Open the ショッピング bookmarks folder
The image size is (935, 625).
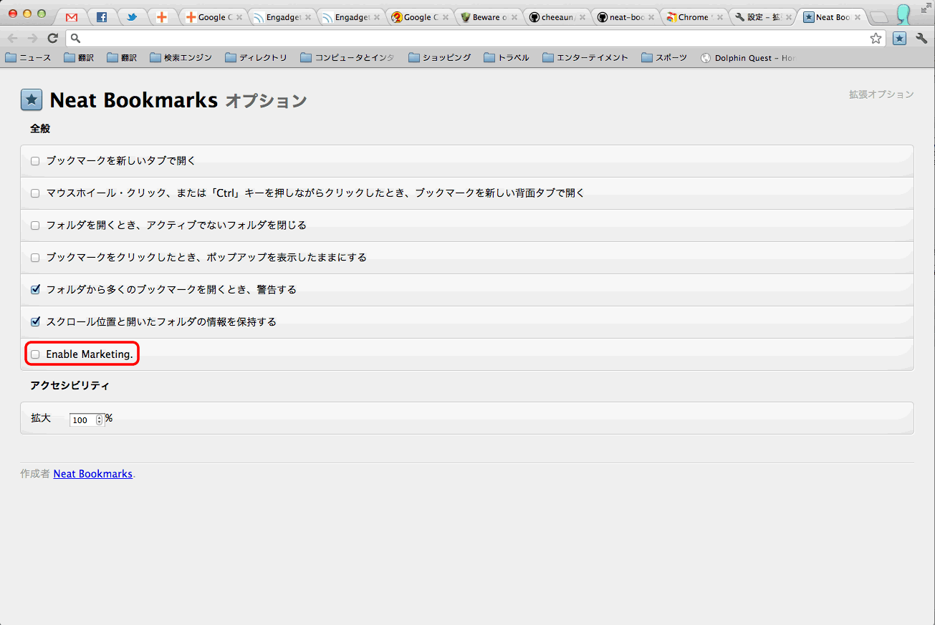point(439,58)
